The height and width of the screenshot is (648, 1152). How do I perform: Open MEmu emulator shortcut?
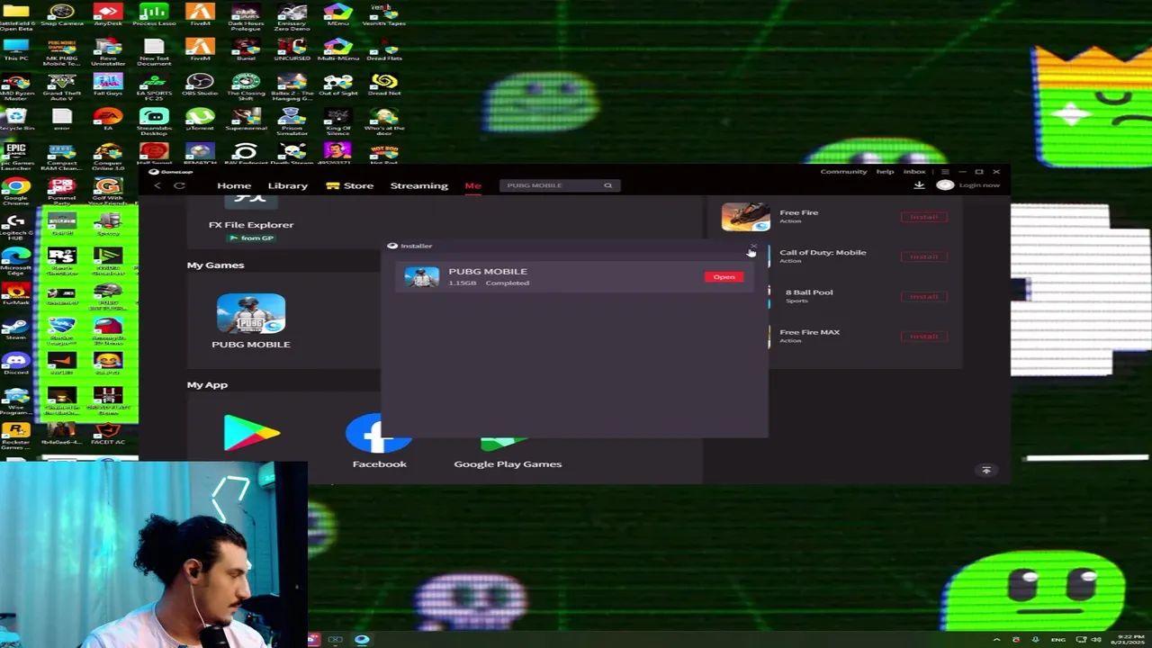pyautogui.click(x=337, y=15)
